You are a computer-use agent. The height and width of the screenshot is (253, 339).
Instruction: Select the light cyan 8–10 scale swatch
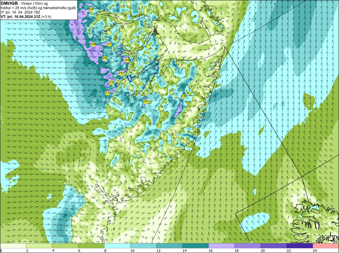(117, 246)
